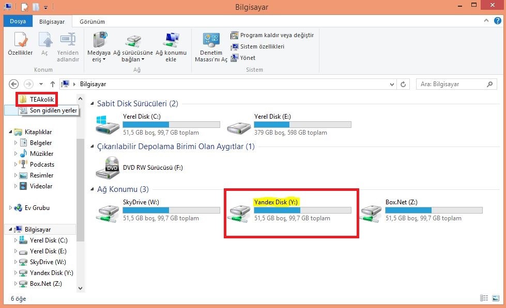Switch to the Görünüm ribbon tab
The width and height of the screenshot is (506, 308).
pyautogui.click(x=93, y=22)
